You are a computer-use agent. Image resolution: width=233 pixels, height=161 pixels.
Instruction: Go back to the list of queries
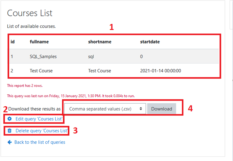coord(39,142)
